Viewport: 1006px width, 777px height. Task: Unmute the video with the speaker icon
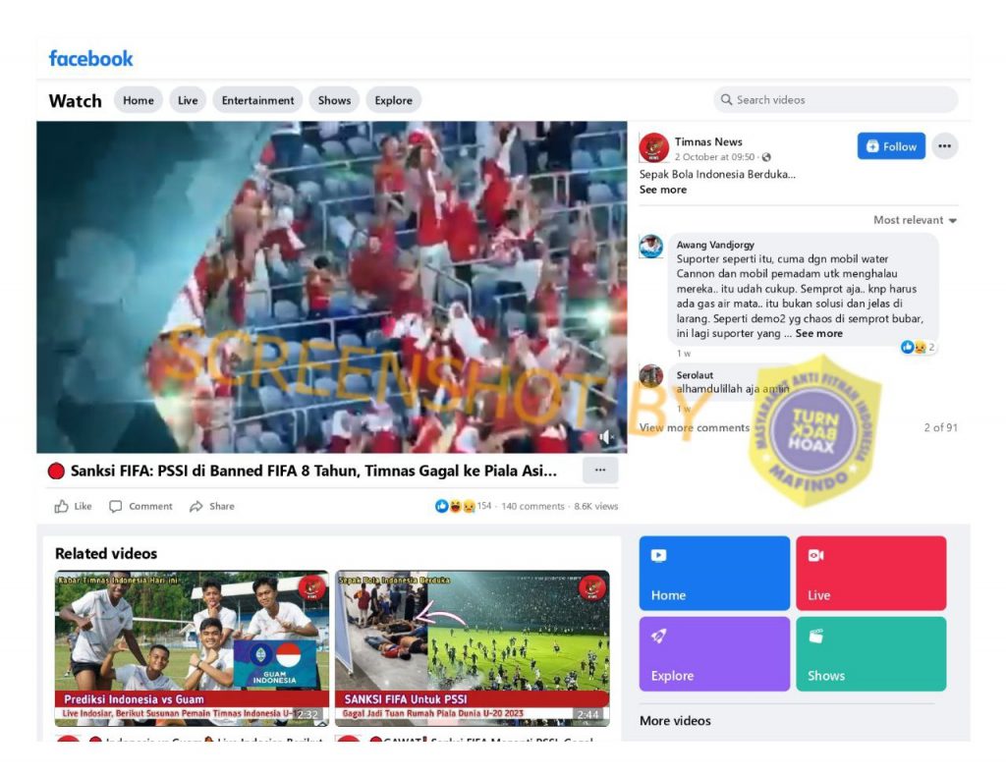tap(605, 437)
